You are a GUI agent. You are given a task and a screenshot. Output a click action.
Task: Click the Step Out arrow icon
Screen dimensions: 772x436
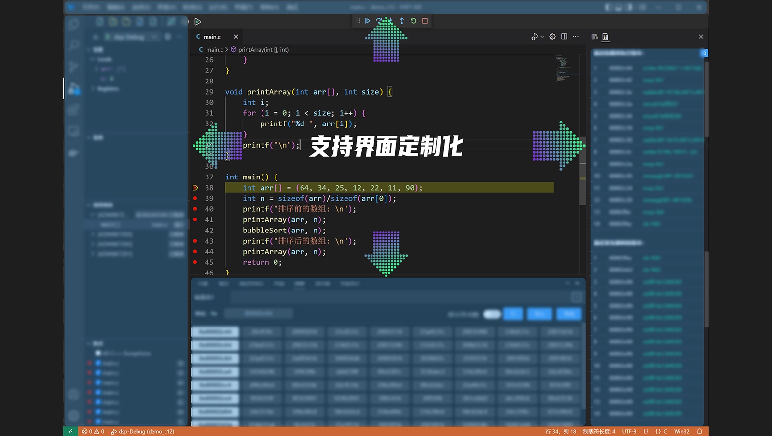coord(402,21)
